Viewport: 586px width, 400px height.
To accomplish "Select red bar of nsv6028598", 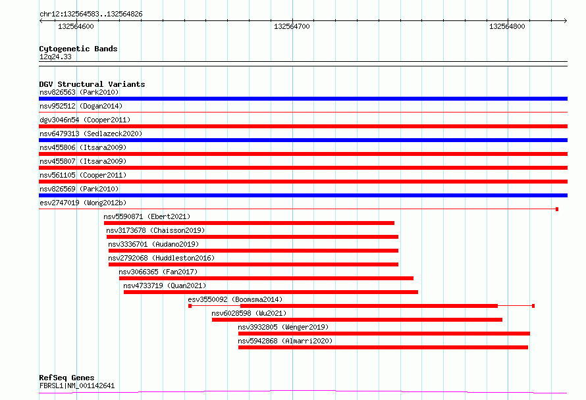I will click(358, 320).
